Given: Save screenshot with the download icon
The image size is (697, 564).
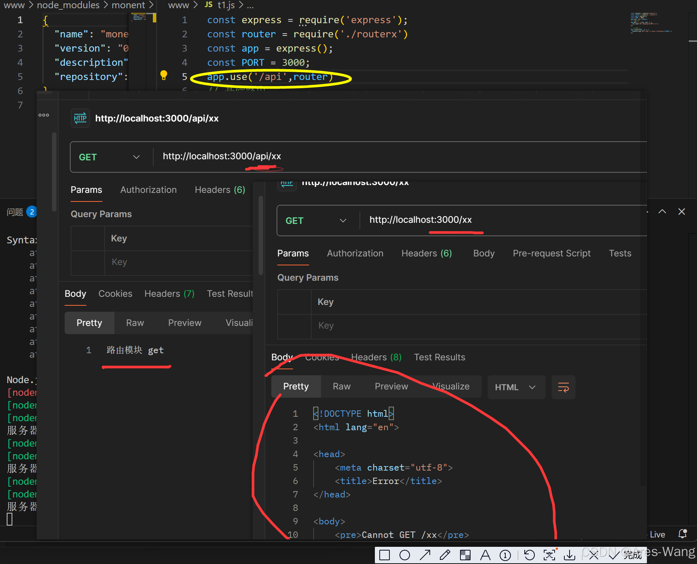Looking at the screenshot, I should [570, 555].
